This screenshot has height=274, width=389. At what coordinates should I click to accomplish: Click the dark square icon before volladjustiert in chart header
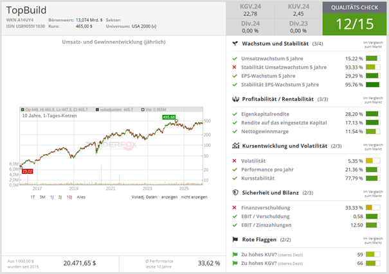pos(97,109)
